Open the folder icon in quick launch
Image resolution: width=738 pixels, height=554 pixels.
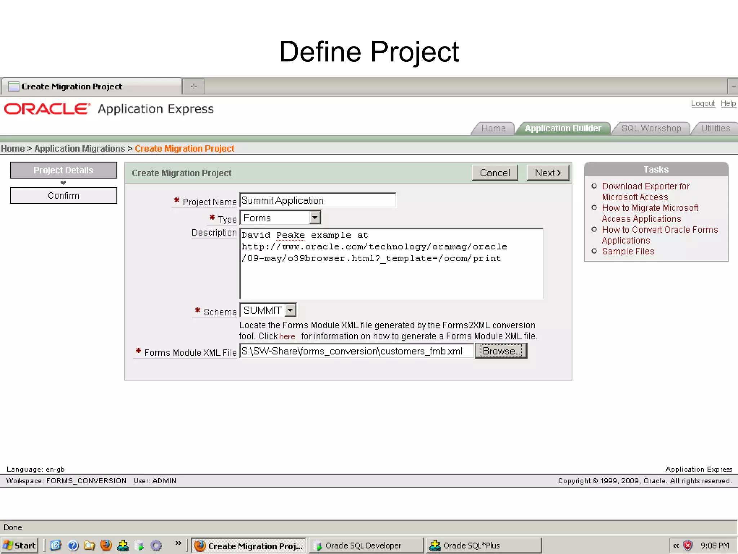tap(89, 545)
